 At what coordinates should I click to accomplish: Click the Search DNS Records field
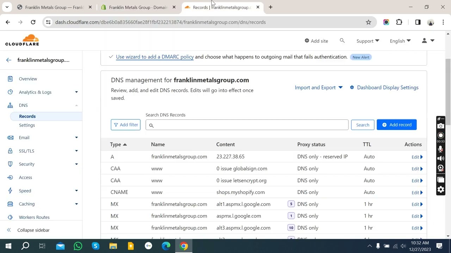pos(247,125)
